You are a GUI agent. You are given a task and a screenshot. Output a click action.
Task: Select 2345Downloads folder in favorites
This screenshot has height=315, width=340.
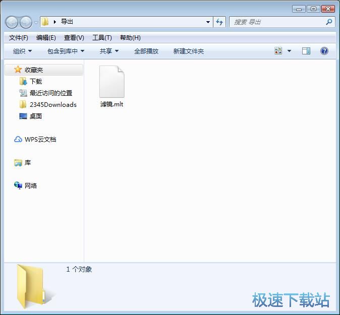(x=53, y=105)
